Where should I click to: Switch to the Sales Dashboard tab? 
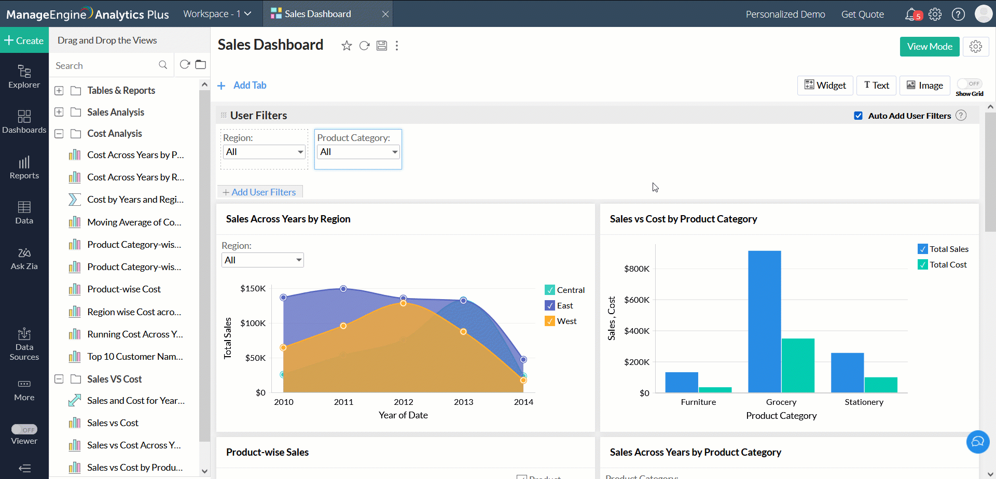pyautogui.click(x=317, y=14)
